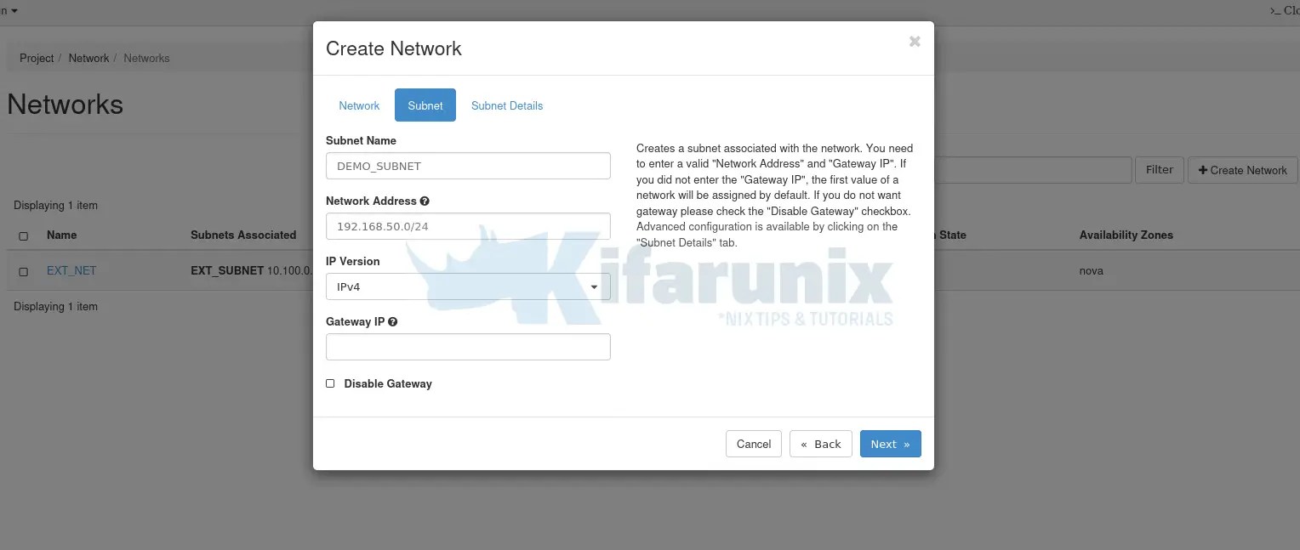
Task: Open the Gateway IP help tooltip
Action: pos(392,321)
